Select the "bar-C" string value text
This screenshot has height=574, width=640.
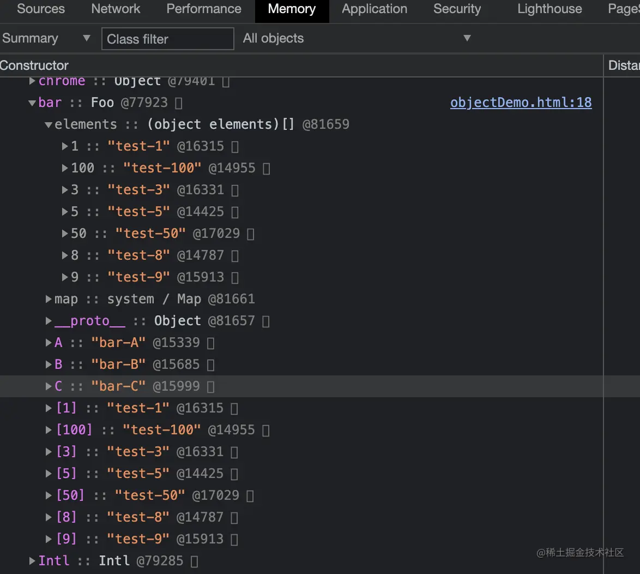[x=118, y=386]
